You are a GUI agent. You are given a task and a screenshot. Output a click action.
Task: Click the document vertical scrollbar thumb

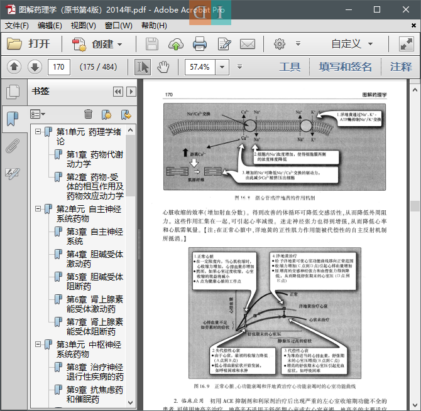pyautogui.click(x=415, y=206)
